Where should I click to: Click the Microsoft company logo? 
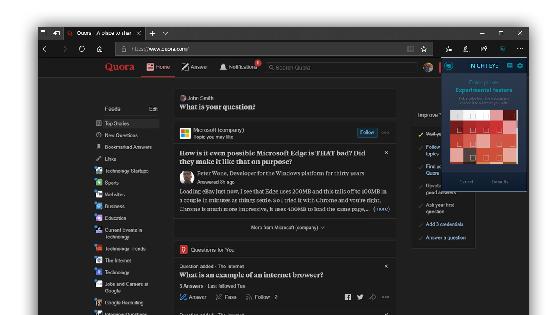pyautogui.click(x=185, y=133)
